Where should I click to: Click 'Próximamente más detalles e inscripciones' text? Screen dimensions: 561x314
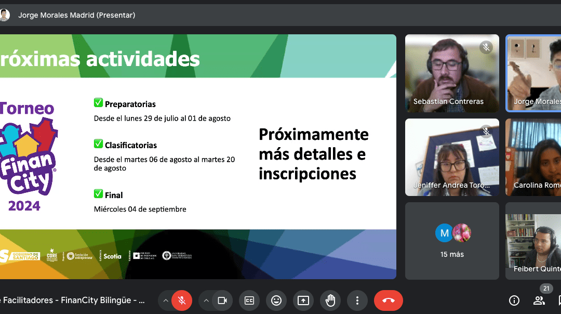(x=313, y=154)
